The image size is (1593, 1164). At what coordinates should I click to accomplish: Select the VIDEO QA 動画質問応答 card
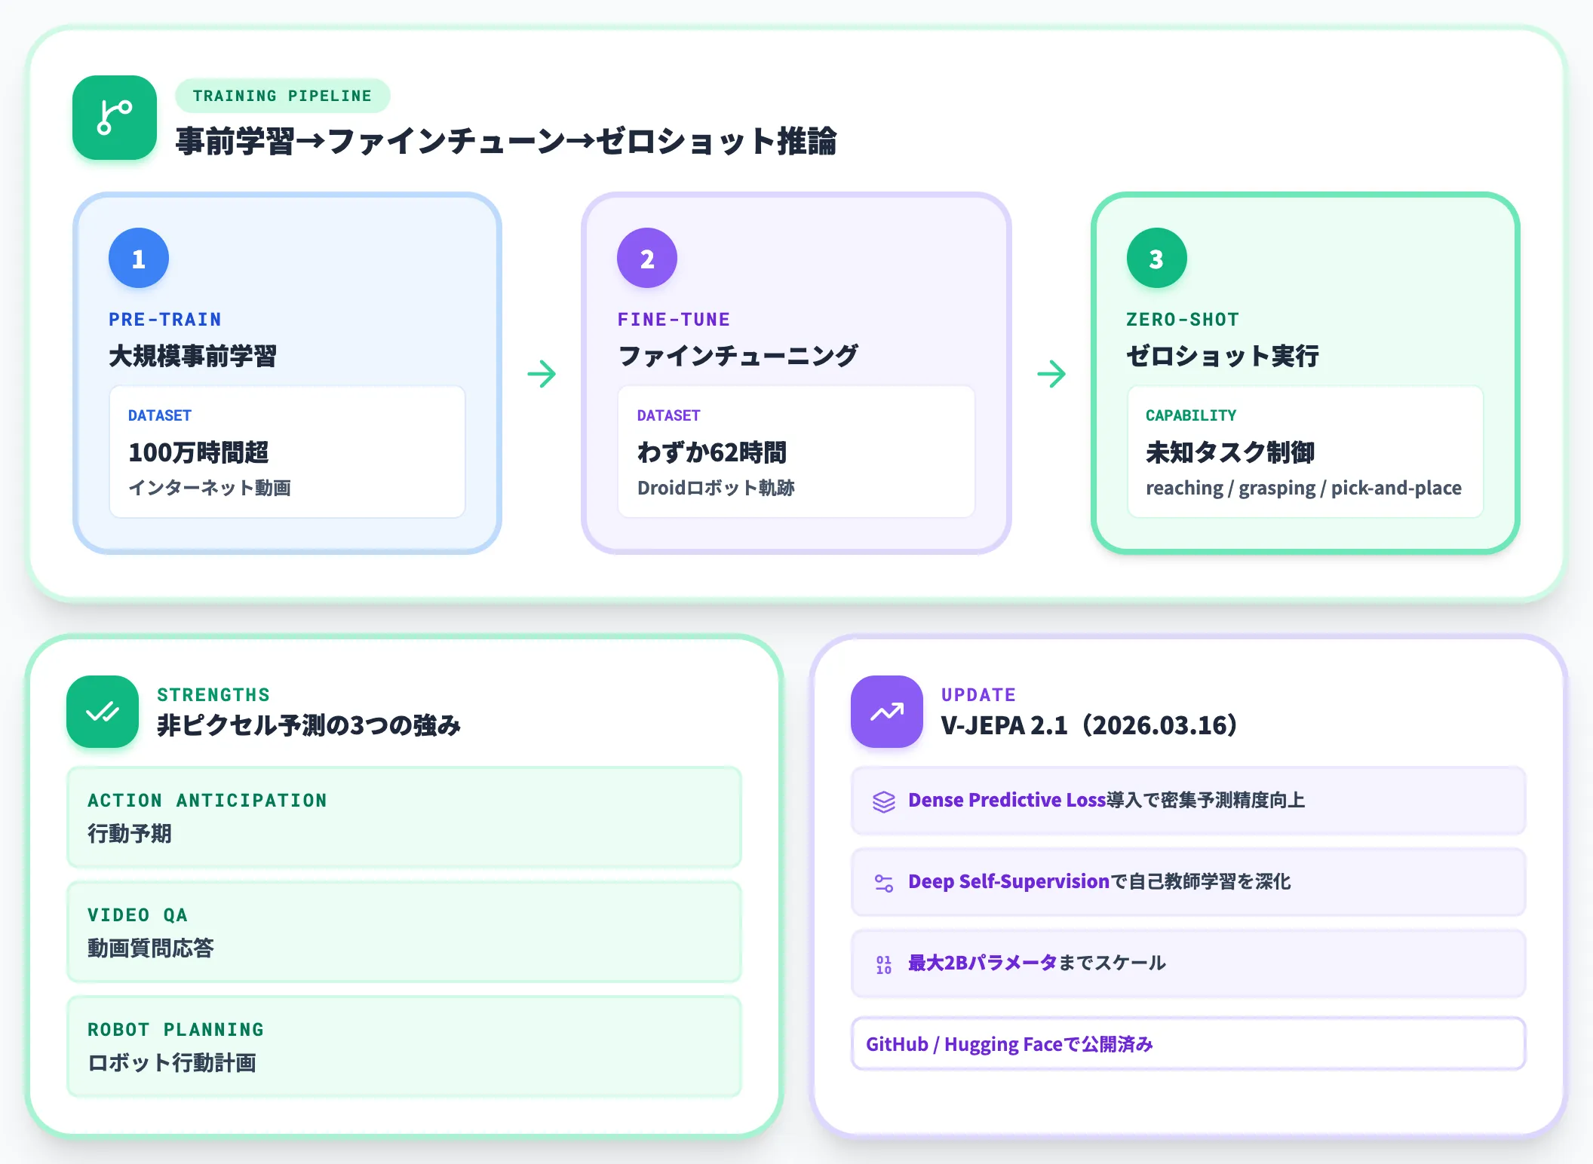click(x=404, y=932)
